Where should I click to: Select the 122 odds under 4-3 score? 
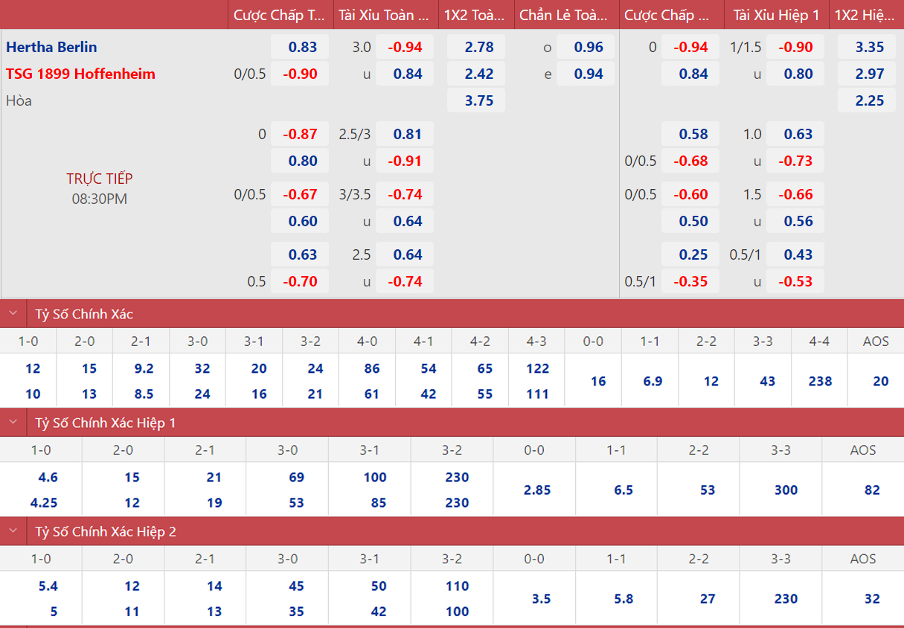click(x=537, y=368)
